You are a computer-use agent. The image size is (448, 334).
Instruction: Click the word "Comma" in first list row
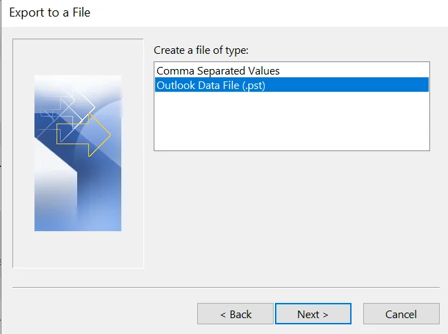click(x=173, y=70)
